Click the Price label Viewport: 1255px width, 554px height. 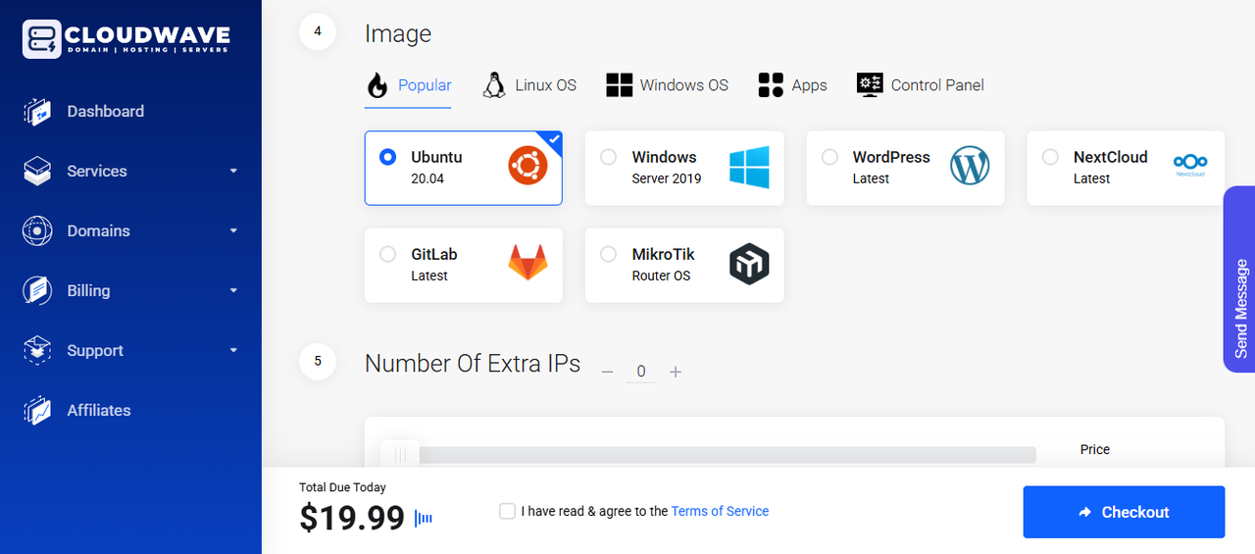click(x=1095, y=450)
